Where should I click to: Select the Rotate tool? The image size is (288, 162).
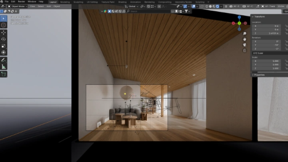[4, 39]
